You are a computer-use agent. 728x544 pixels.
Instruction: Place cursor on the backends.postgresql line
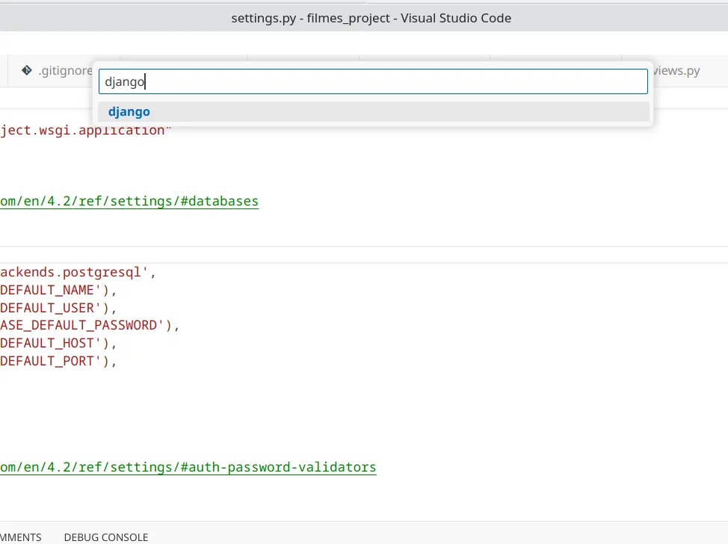78,273
